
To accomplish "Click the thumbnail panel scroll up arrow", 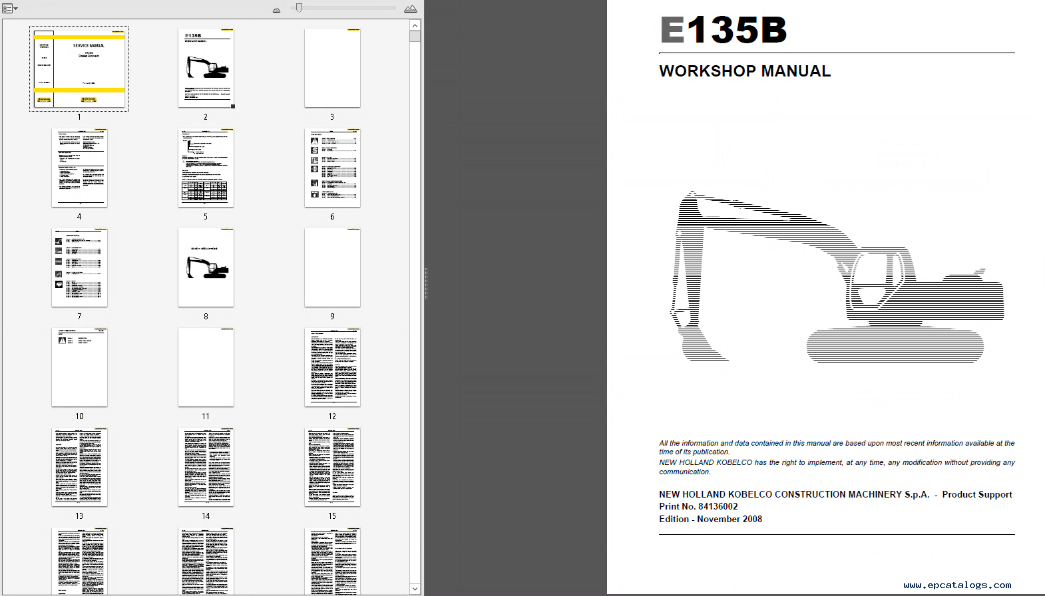I will [415, 25].
